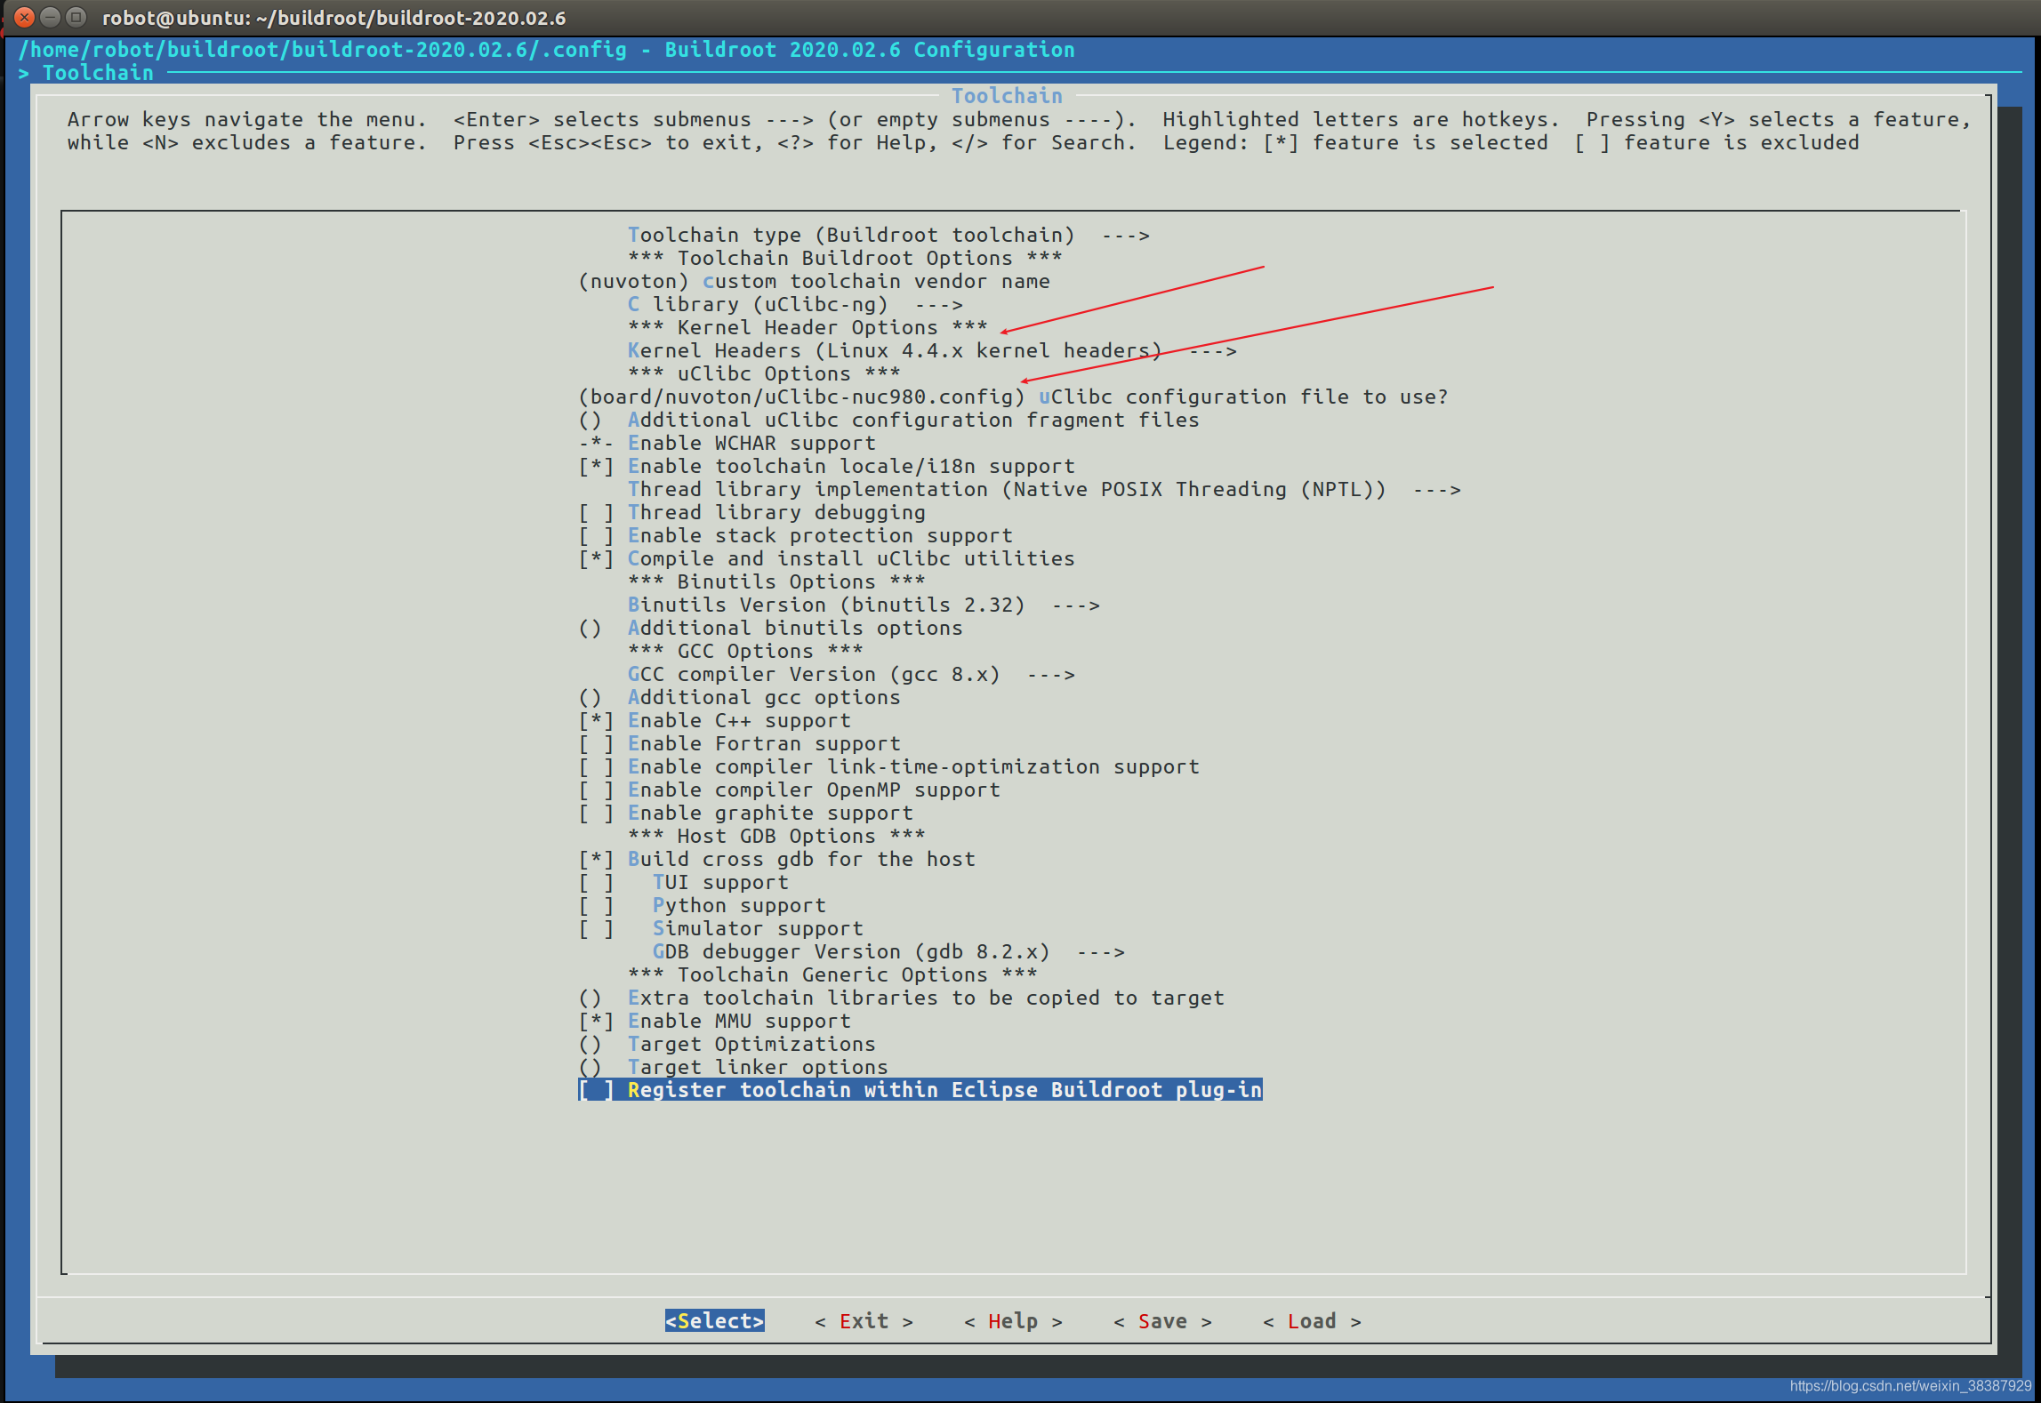Edit custom toolchain vendor name (nuvoton)
Image resolution: width=2041 pixels, height=1403 pixels.
[x=815, y=281]
